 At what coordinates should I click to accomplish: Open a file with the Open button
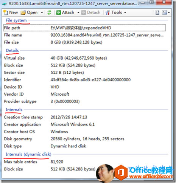tap(29, 12)
